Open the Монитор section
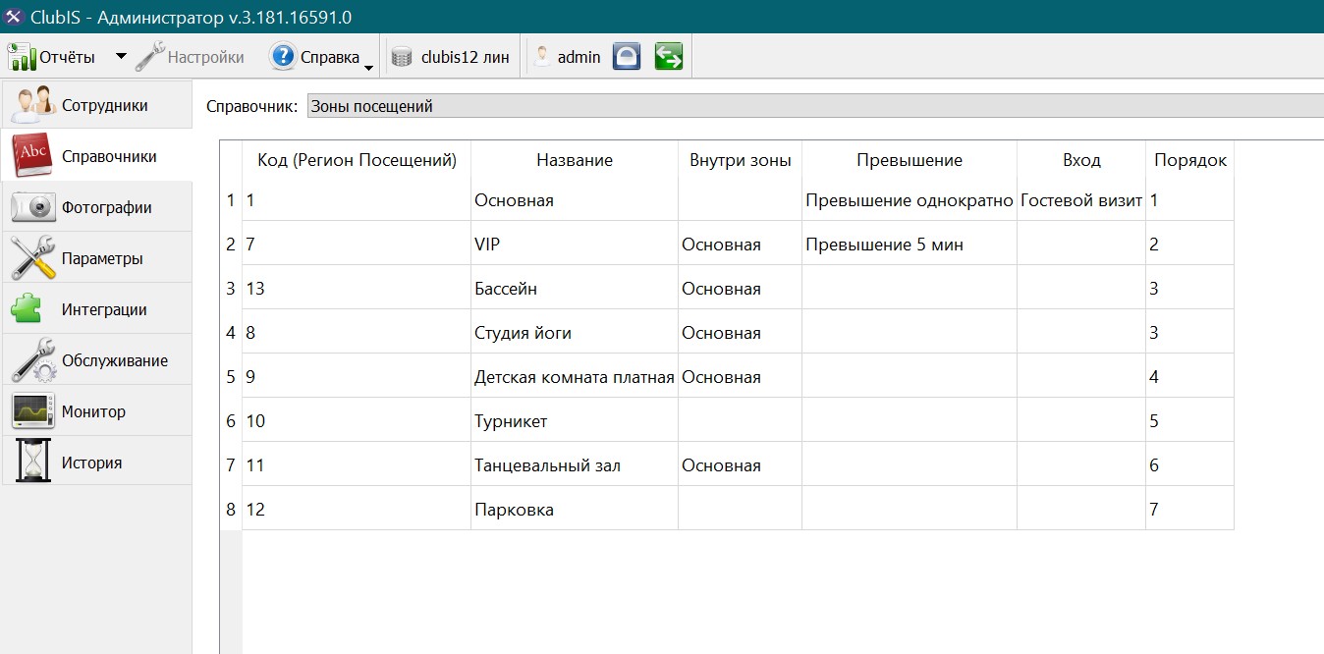1324x654 pixels. pos(96,411)
